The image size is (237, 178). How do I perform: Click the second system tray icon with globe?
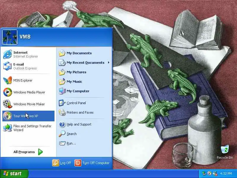tap(209, 174)
